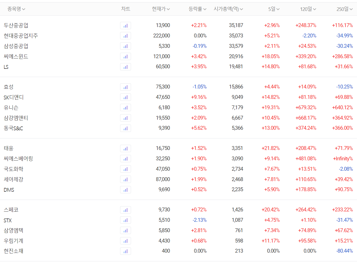This screenshot has height=263, width=357.
Task: Select the 삼영엠텍 stock name
Action: 13,231
